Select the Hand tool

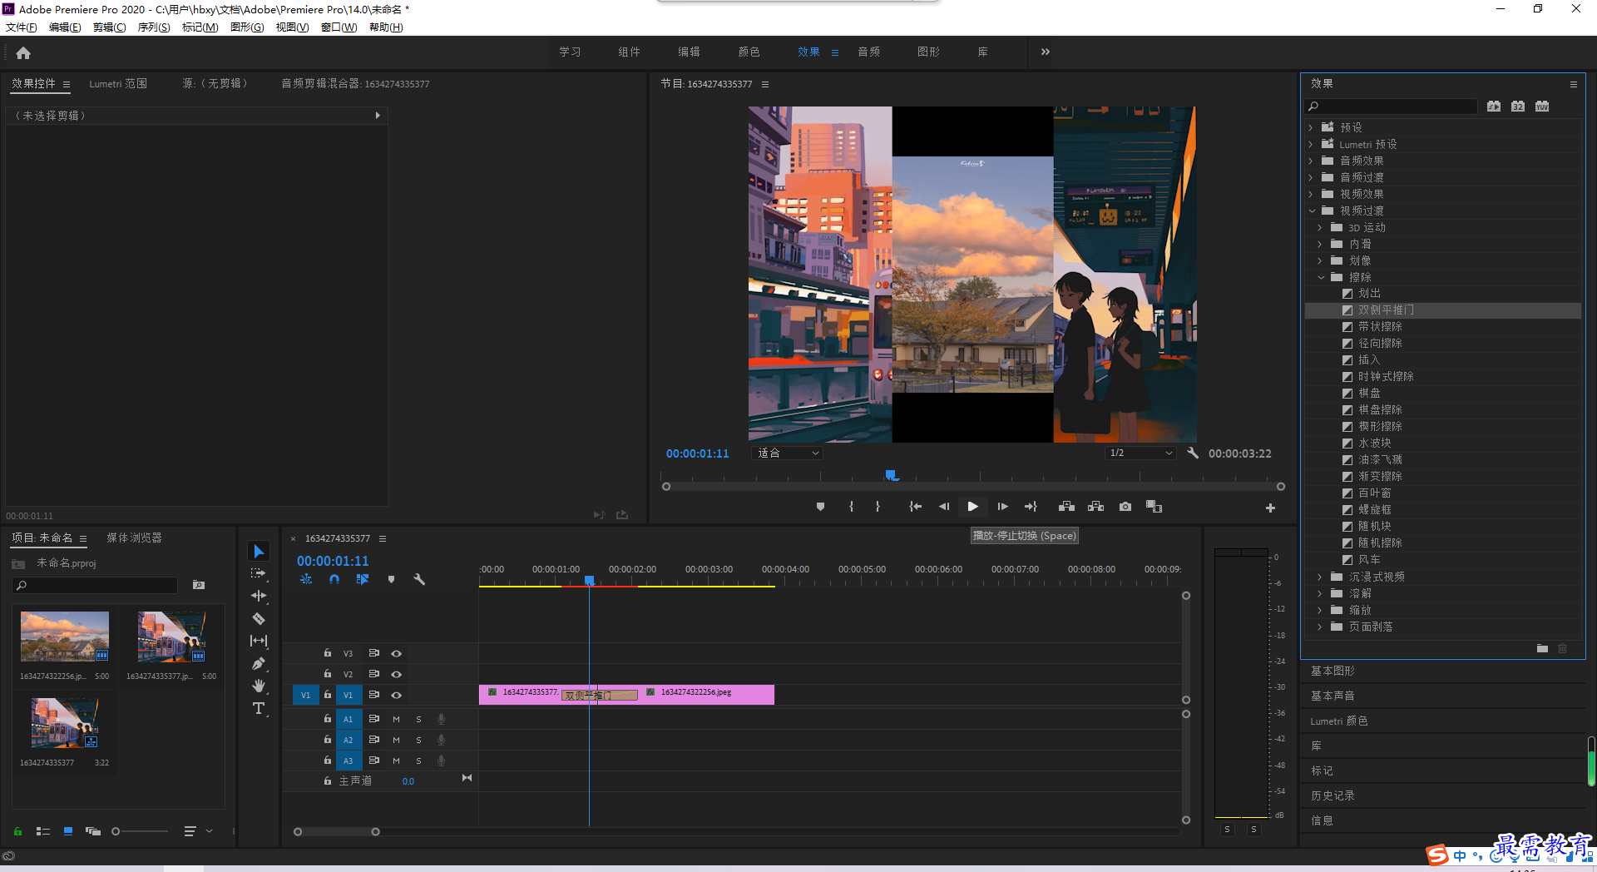259,686
